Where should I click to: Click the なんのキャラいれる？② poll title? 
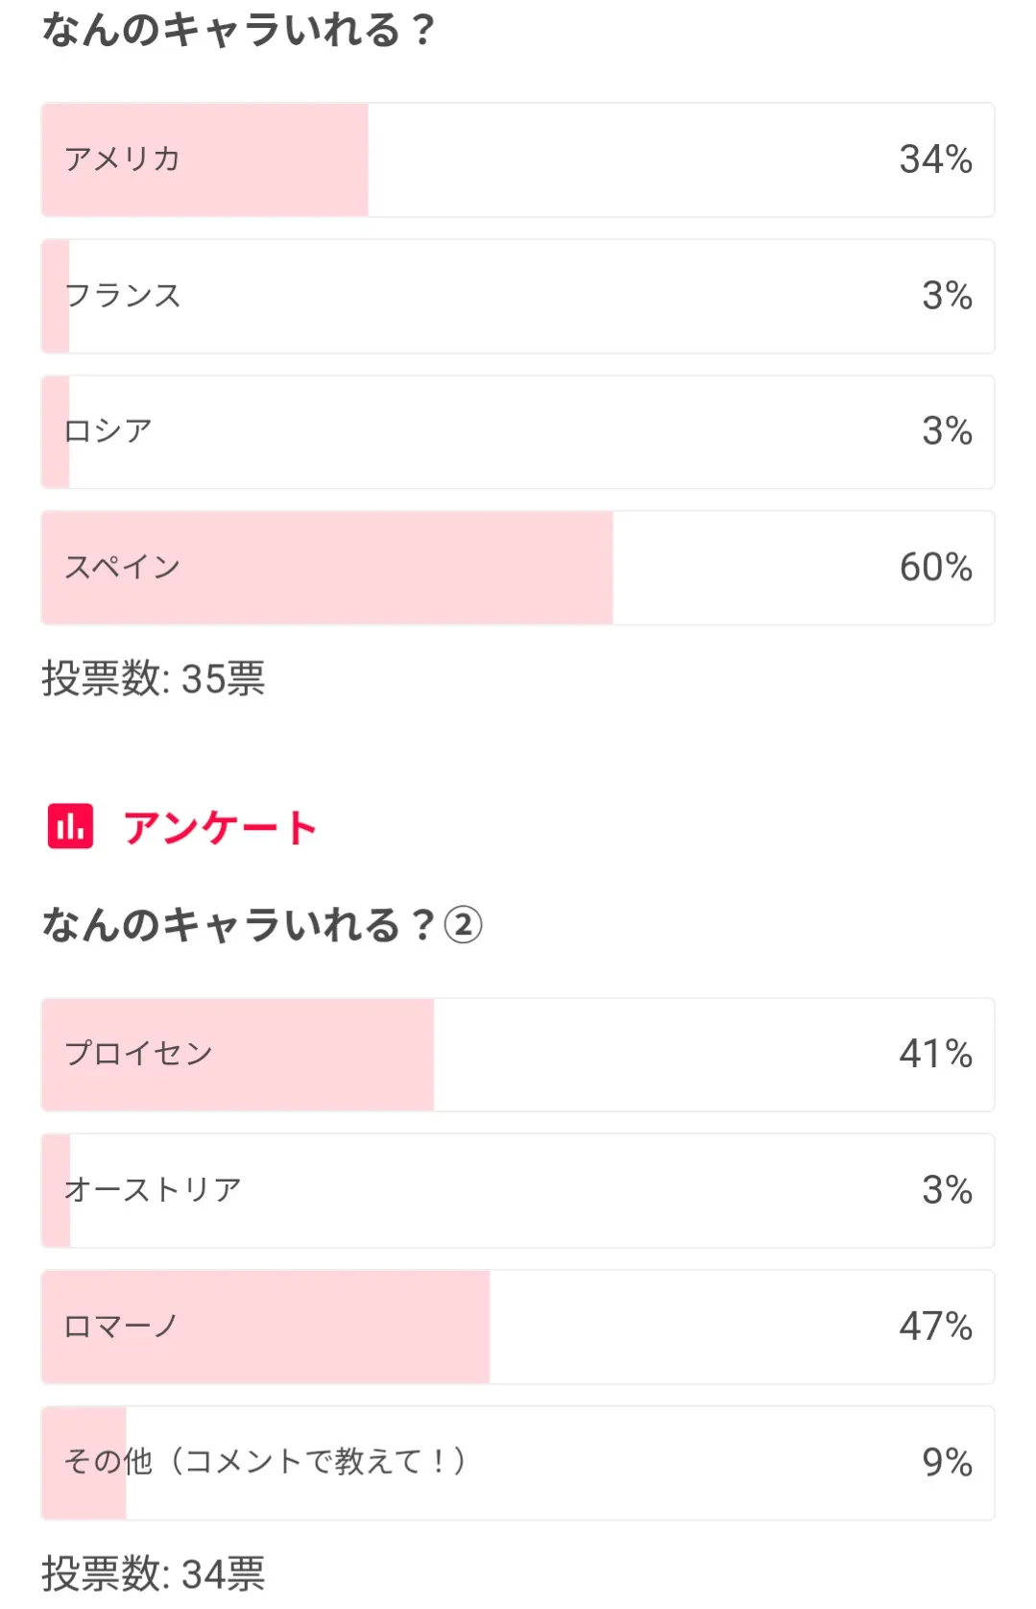pos(261,925)
